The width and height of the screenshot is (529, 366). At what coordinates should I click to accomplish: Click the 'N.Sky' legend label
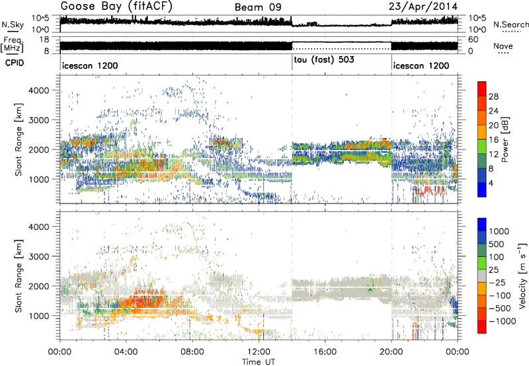click(x=13, y=24)
